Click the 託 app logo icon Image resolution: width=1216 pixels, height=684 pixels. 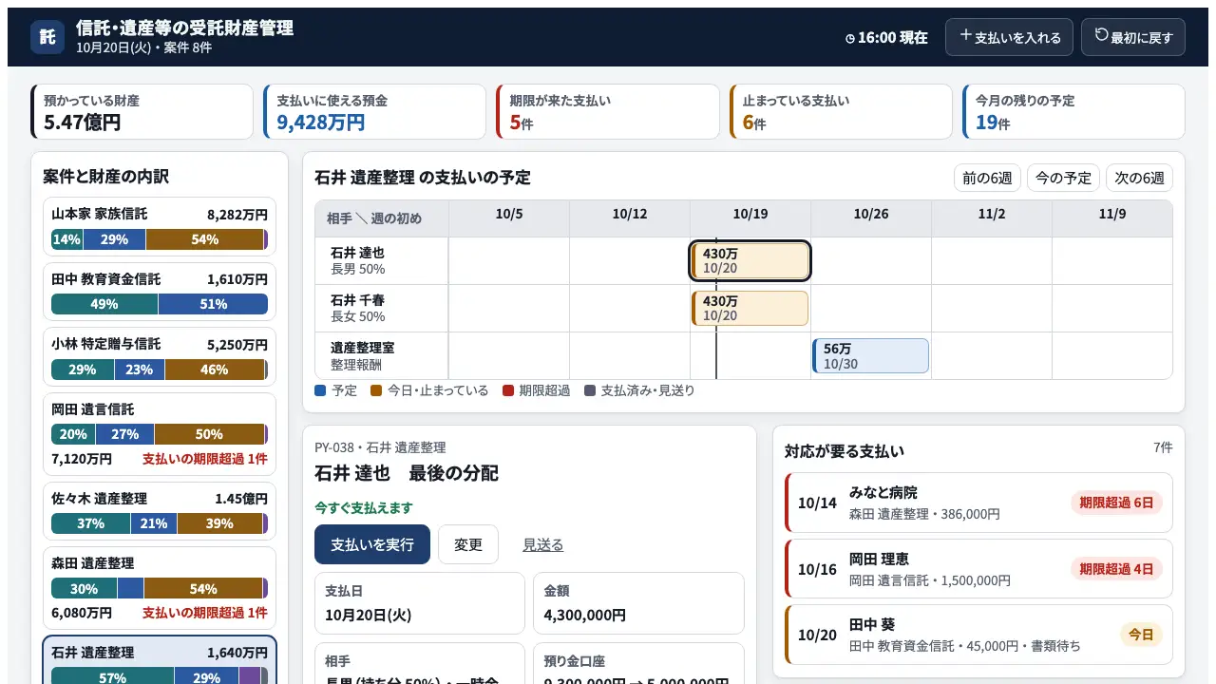pyautogui.click(x=47, y=37)
